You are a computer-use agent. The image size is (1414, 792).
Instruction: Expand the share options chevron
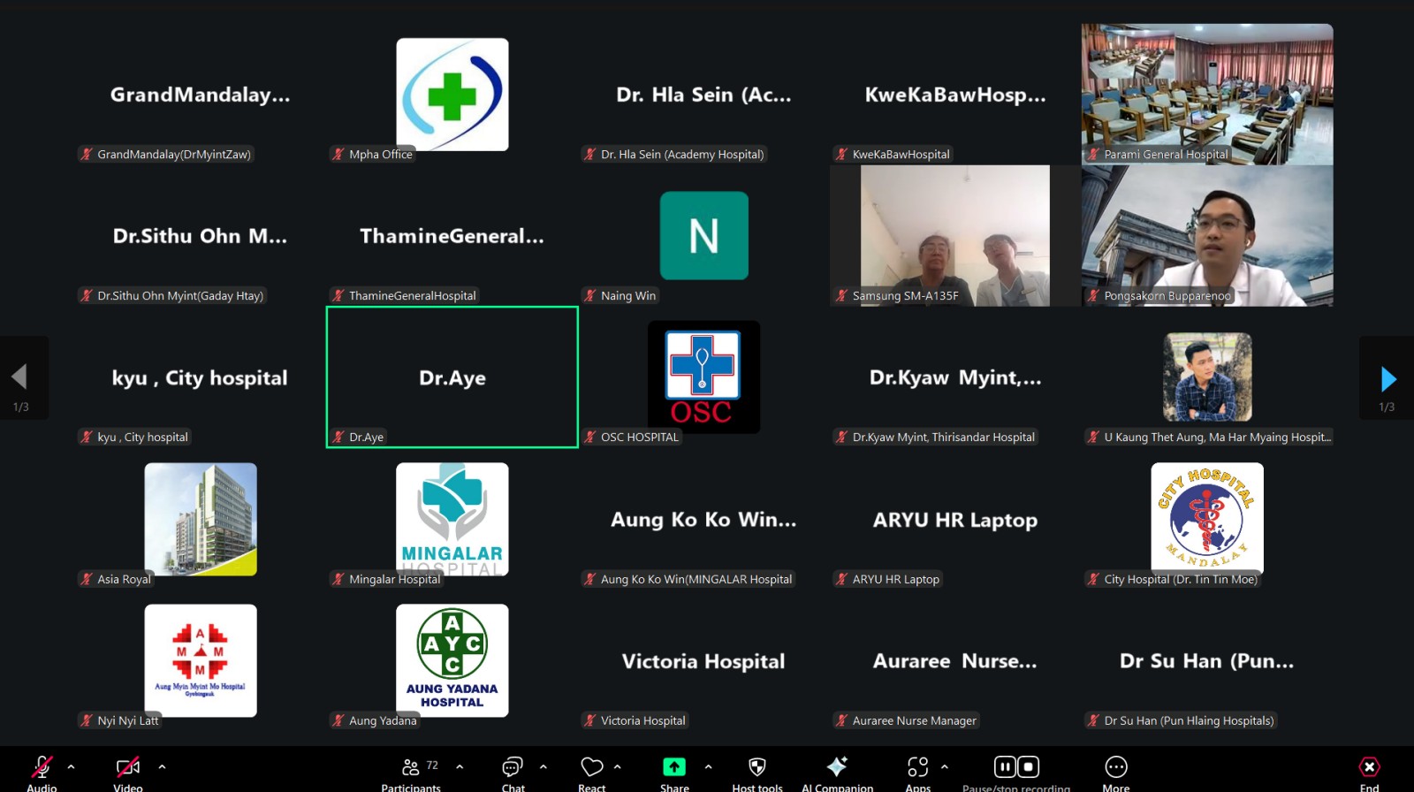[708, 766]
